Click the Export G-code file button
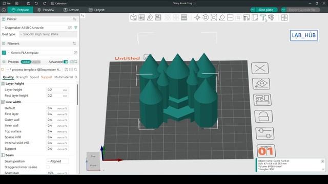328x184 pixels. [x=302, y=10]
